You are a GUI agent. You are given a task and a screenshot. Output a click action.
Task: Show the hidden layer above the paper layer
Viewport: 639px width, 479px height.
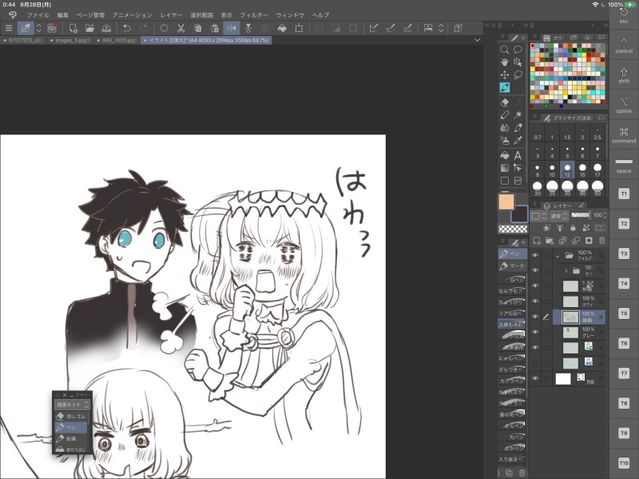(535, 363)
